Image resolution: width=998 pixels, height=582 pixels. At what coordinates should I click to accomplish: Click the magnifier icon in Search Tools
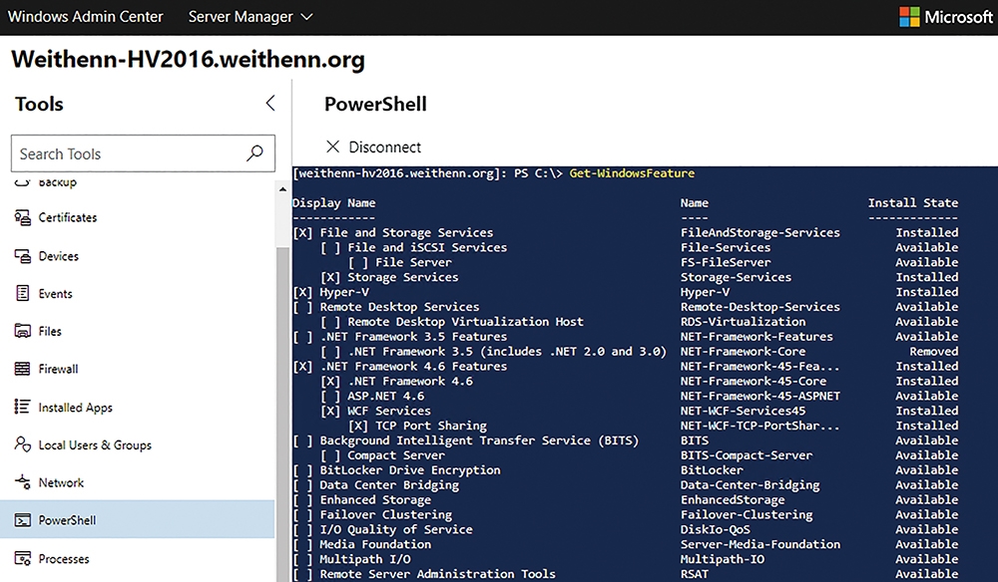click(254, 153)
